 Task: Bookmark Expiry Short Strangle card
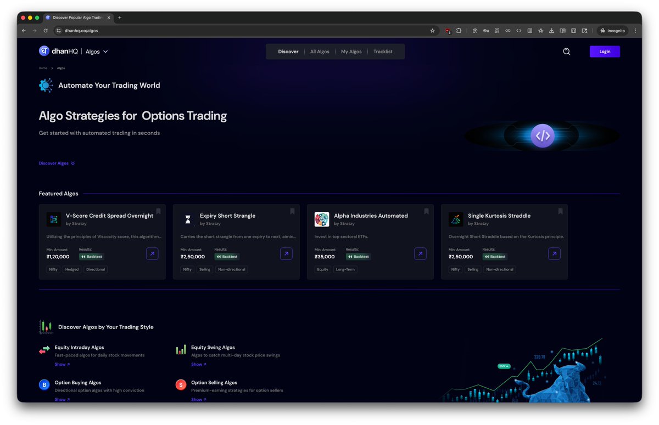(292, 211)
